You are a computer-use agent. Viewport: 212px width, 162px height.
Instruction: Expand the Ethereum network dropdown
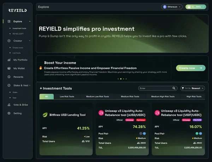[x=172, y=7]
